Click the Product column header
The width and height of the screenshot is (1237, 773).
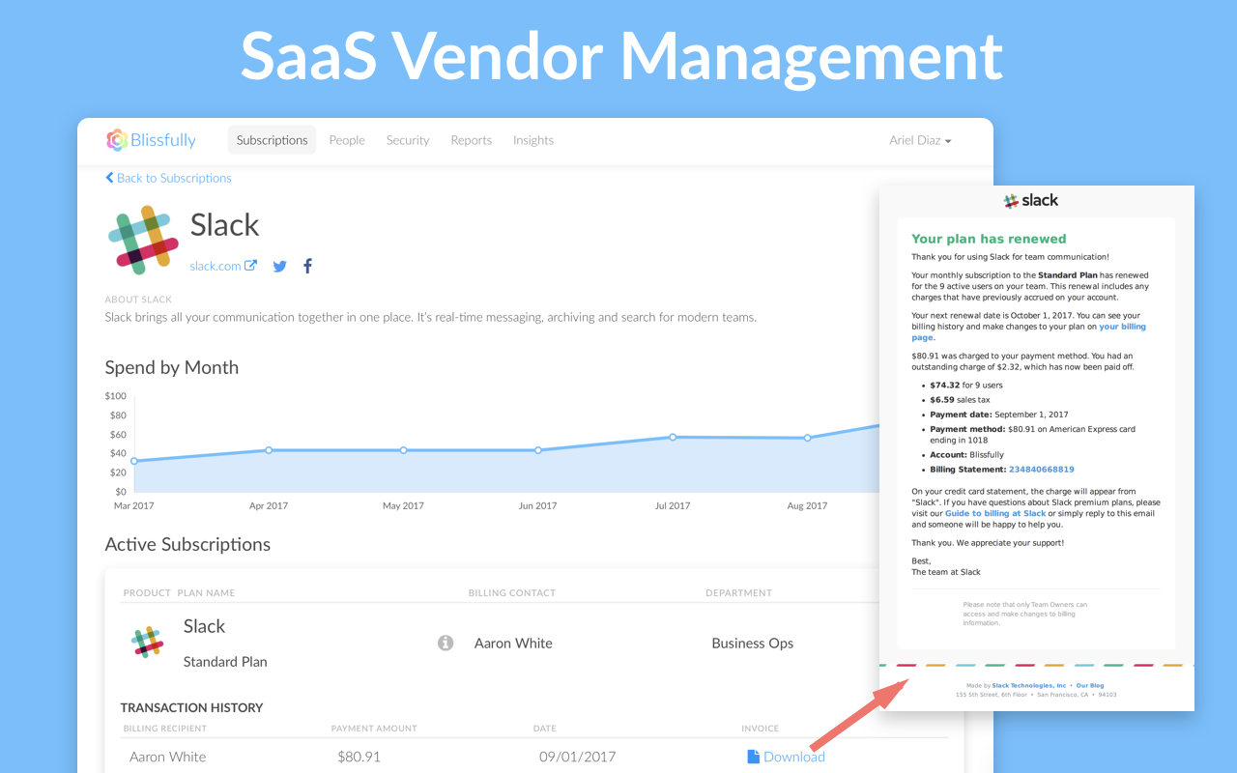(147, 592)
